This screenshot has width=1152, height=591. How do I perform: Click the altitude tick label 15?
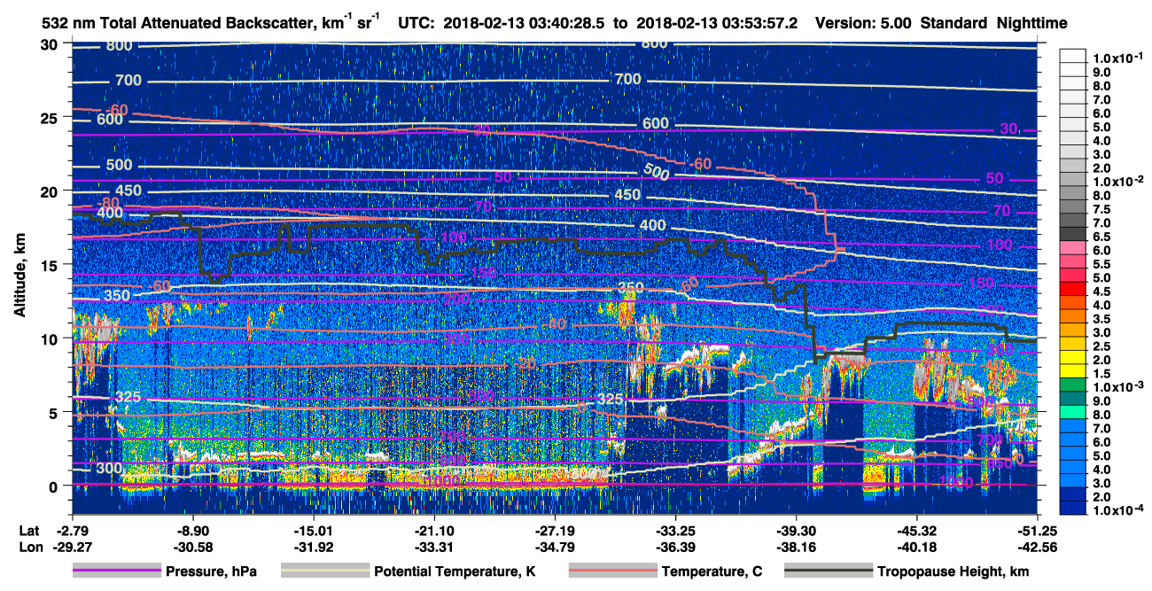(49, 265)
